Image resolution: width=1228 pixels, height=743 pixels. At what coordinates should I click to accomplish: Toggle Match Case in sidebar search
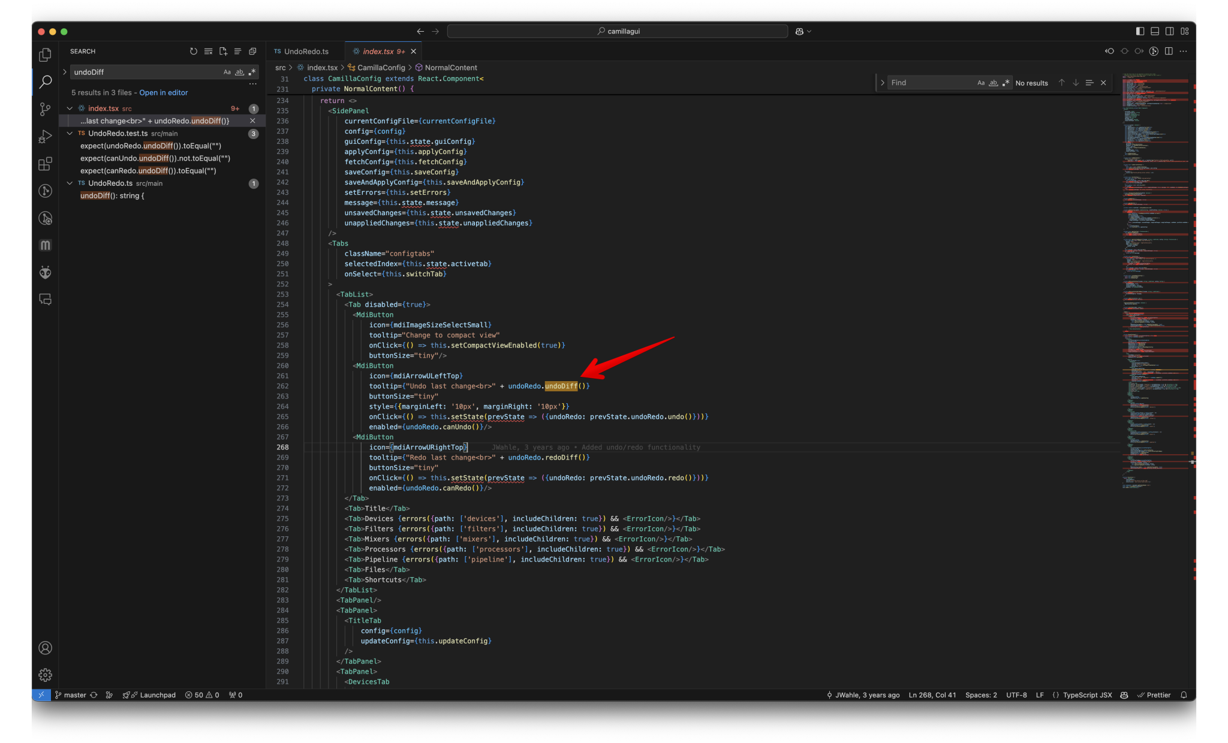pyautogui.click(x=227, y=72)
